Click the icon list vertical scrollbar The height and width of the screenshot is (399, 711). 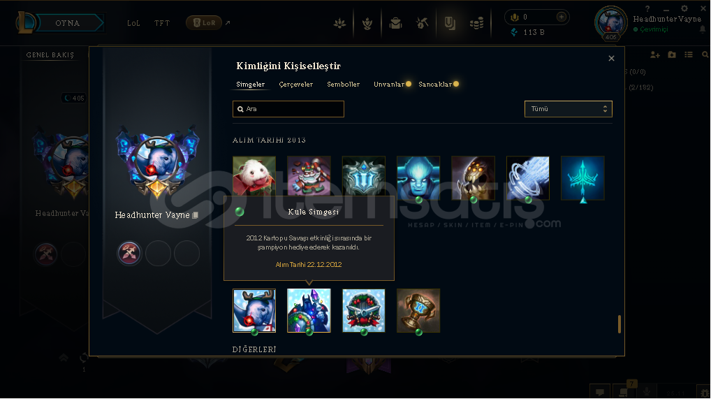[x=620, y=324]
